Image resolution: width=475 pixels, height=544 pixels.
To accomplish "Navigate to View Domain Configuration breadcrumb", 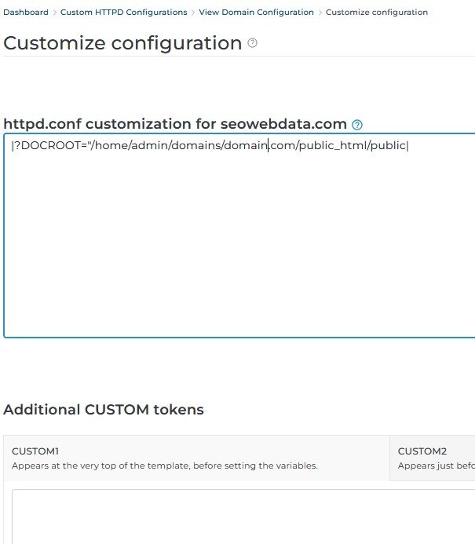I will click(x=257, y=12).
